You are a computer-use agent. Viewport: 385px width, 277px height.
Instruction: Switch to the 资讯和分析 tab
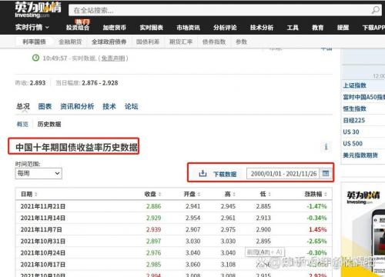(77, 106)
